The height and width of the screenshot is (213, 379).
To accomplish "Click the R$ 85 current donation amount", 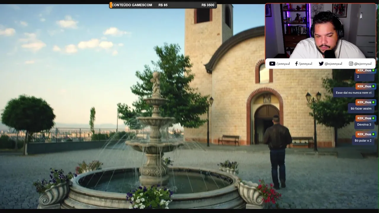I will click(x=163, y=5).
